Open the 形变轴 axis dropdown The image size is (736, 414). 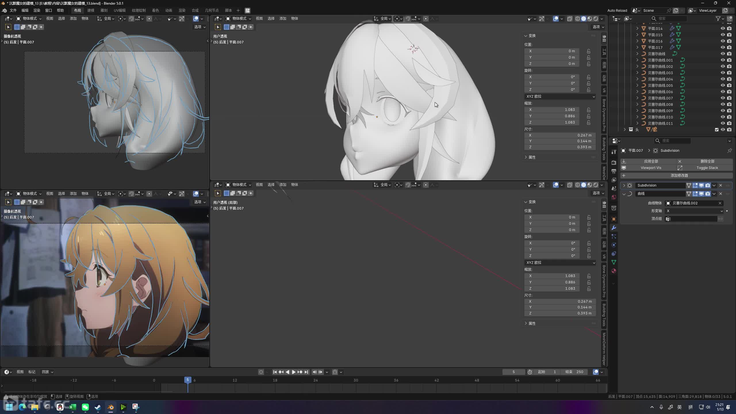694,211
